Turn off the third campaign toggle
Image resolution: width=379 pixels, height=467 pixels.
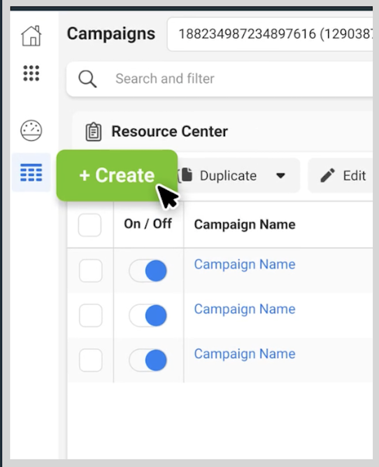(148, 360)
